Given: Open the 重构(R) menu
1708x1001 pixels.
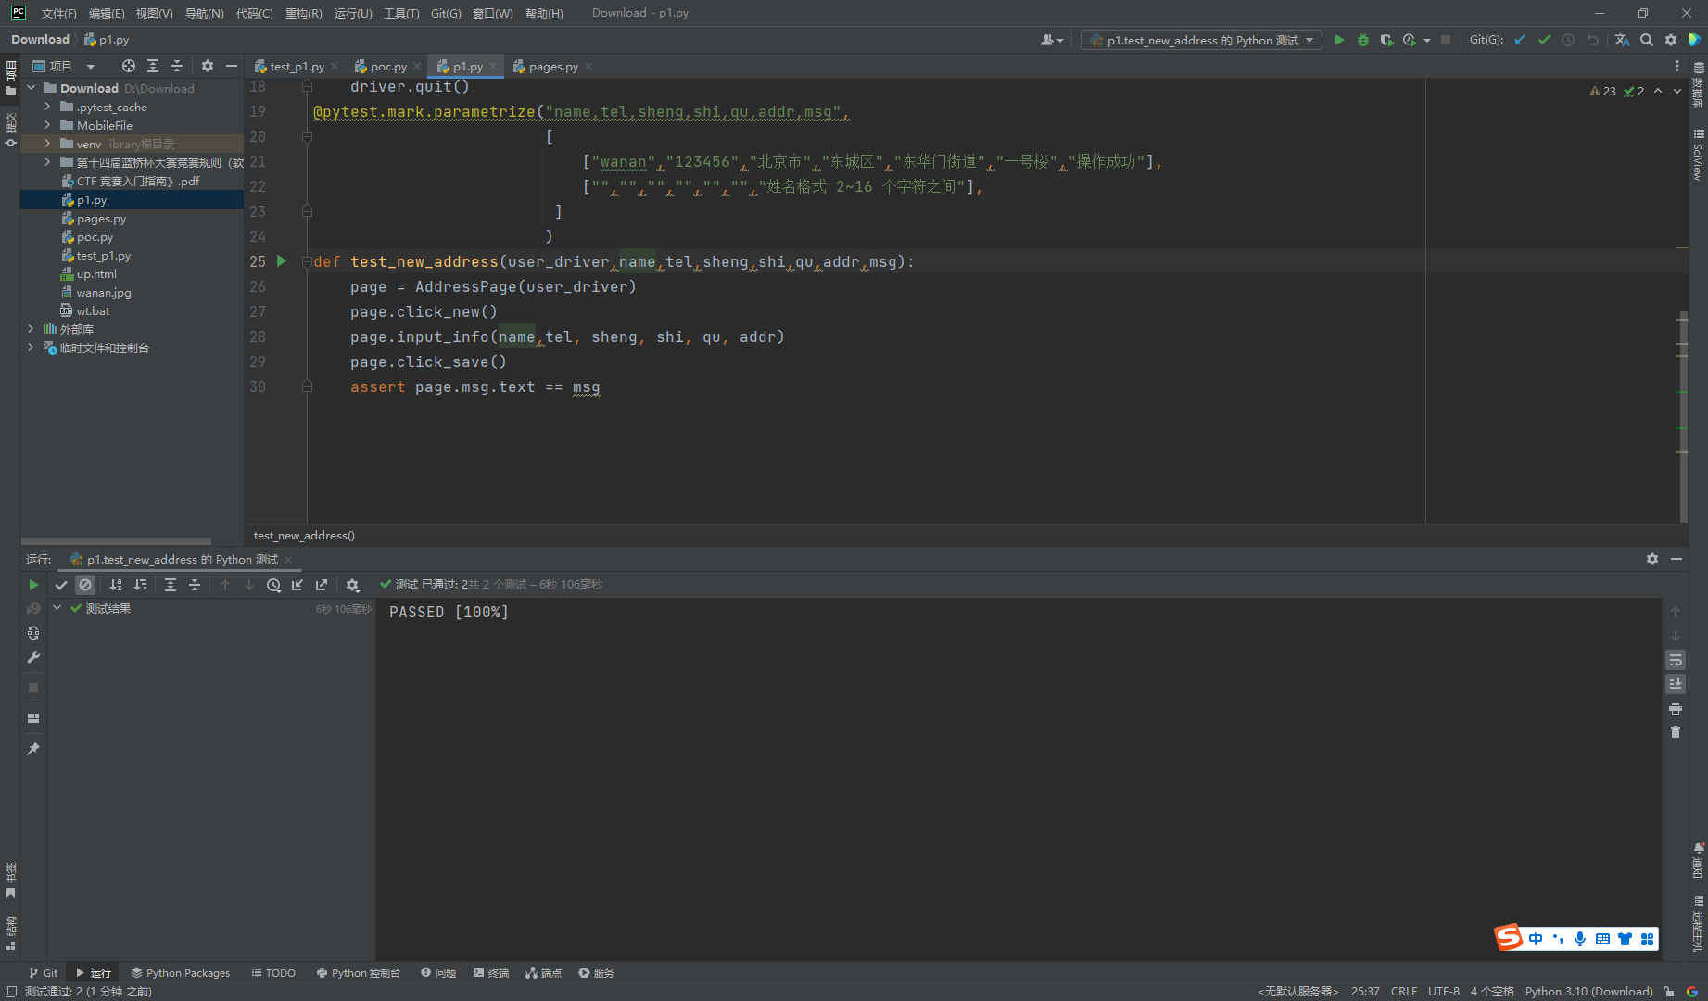Looking at the screenshot, I should coord(303,13).
